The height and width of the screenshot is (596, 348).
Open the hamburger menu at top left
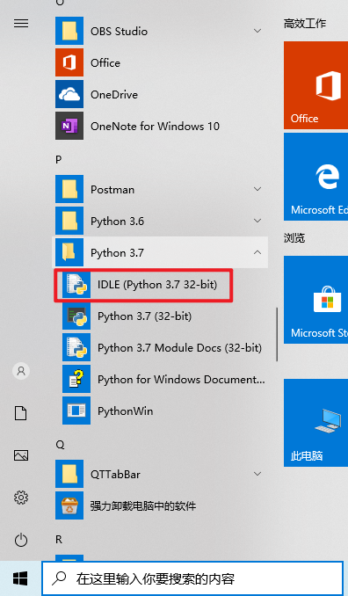[21, 24]
